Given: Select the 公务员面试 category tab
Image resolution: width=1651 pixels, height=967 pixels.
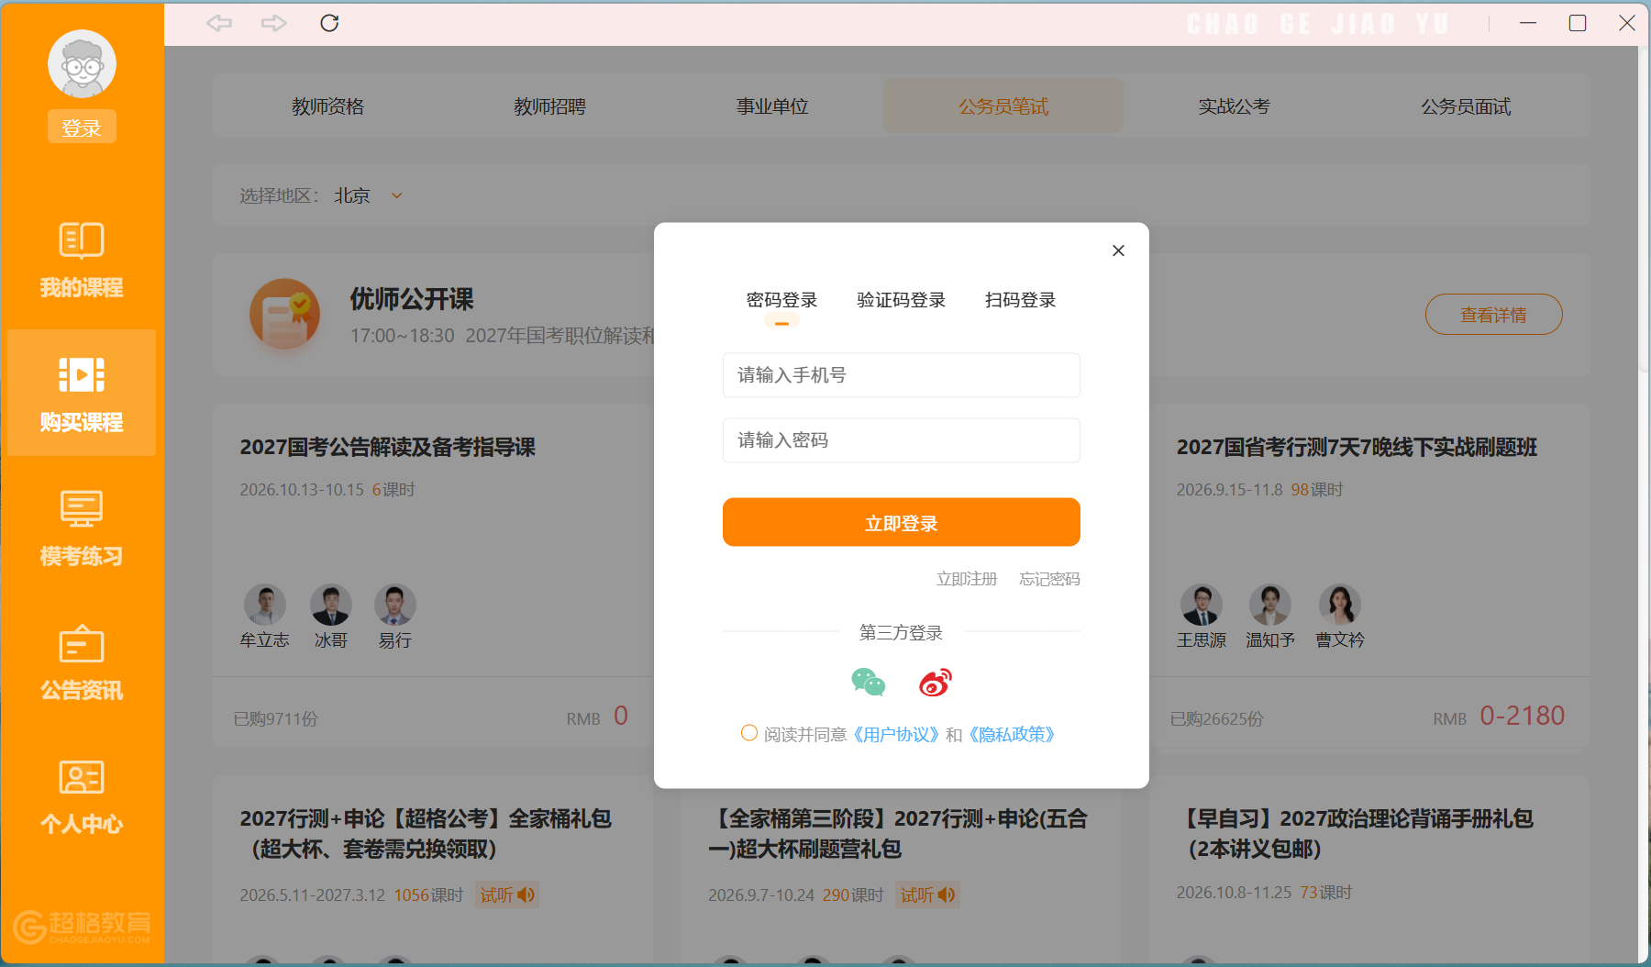Looking at the screenshot, I should [x=1466, y=106].
